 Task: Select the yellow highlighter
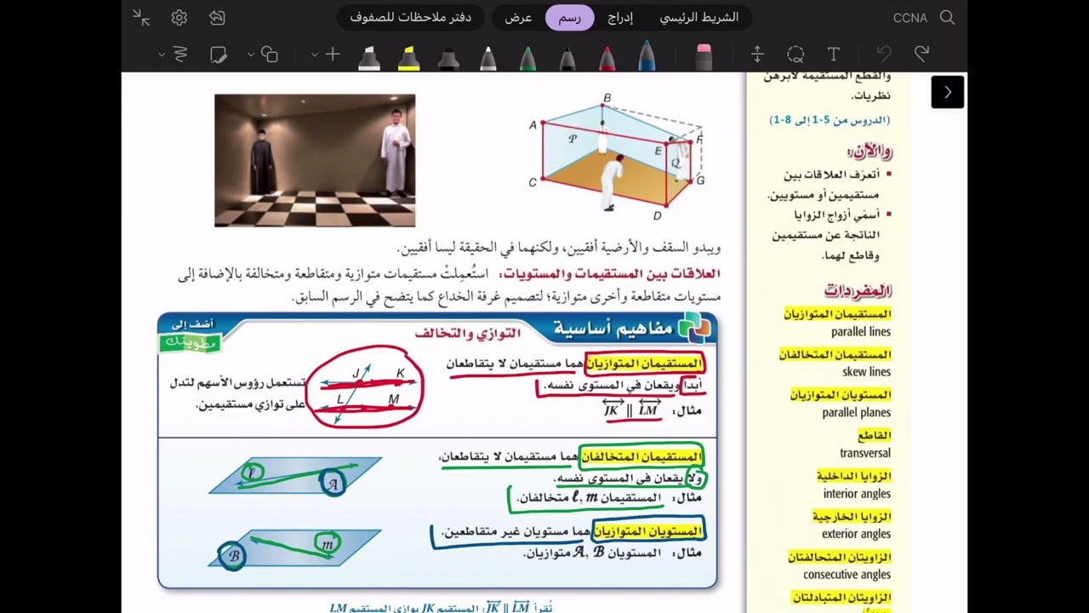coord(408,57)
